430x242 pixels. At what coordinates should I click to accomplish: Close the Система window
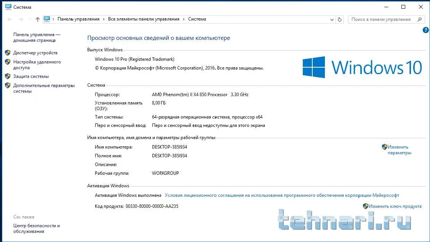pos(421,7)
